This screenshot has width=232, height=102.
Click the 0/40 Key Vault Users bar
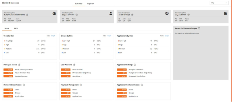click(x=66, y=90)
